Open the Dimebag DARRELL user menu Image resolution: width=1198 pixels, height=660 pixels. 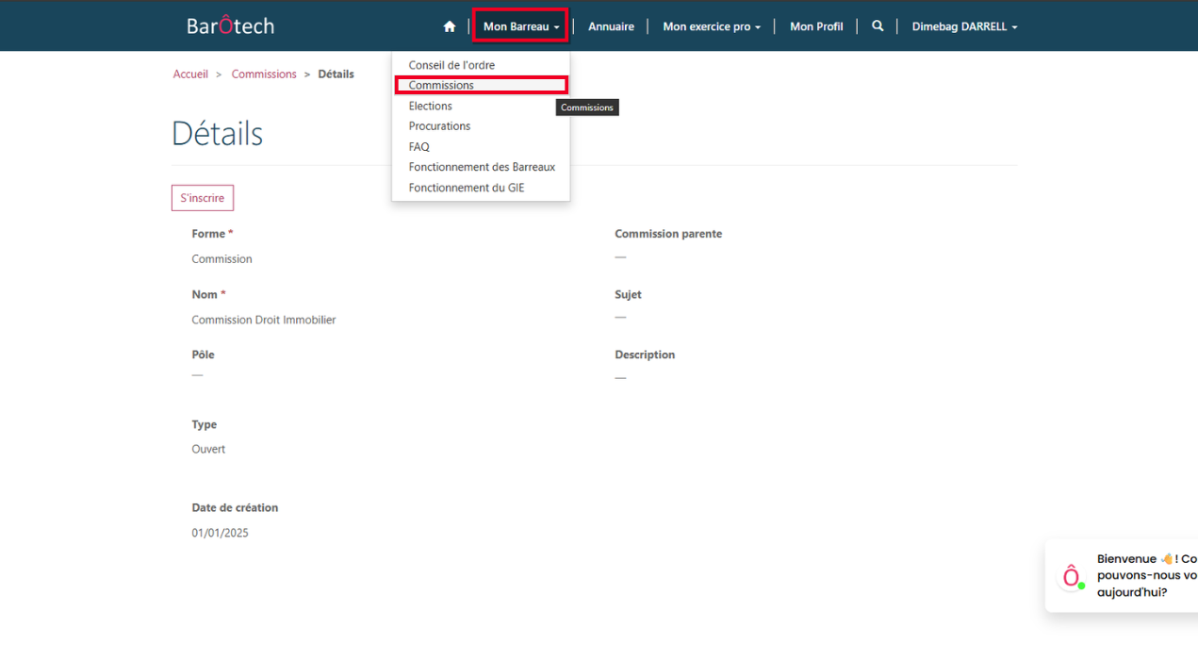click(x=964, y=26)
